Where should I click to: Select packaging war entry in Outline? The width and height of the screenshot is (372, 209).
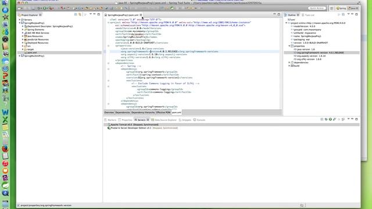(x=301, y=39)
